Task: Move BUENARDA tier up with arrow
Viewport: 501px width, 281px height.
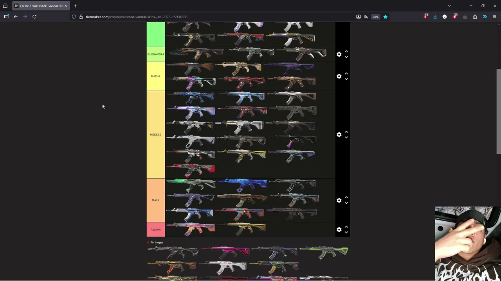Action: pos(346,52)
